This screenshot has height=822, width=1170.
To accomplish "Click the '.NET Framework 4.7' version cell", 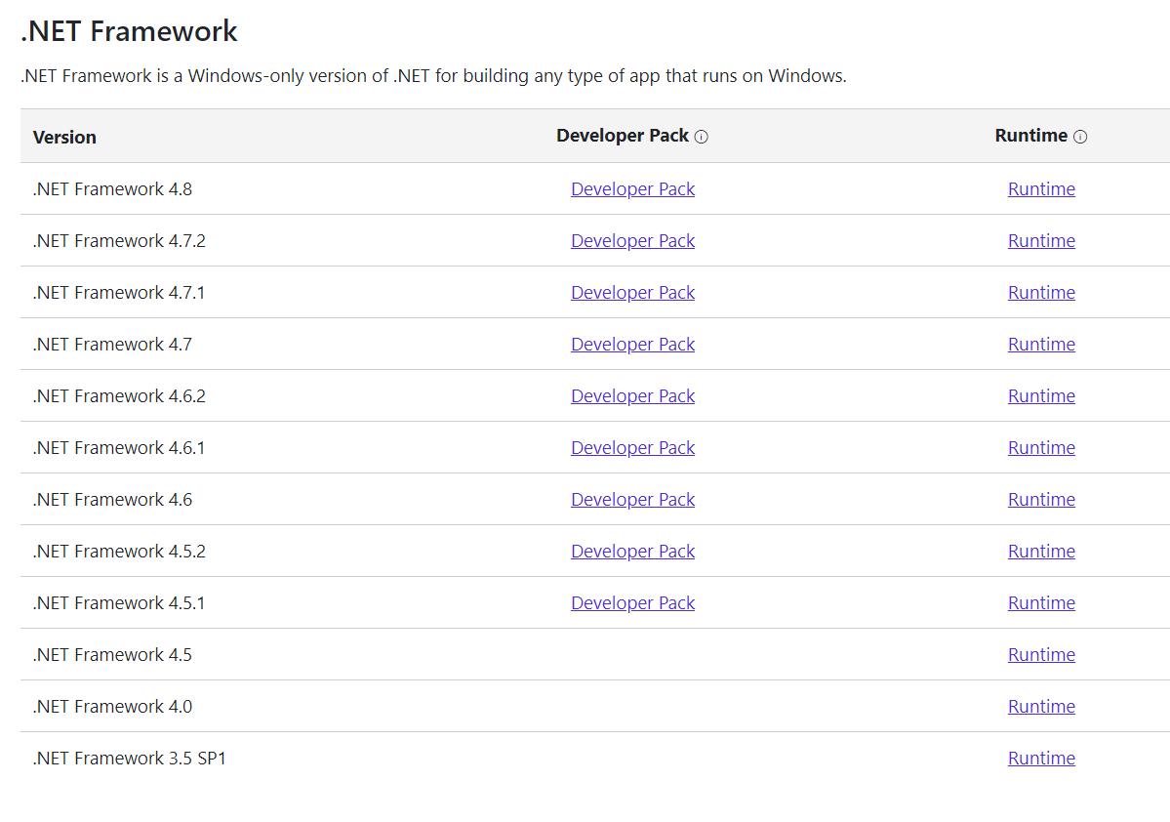I will coord(112,345).
